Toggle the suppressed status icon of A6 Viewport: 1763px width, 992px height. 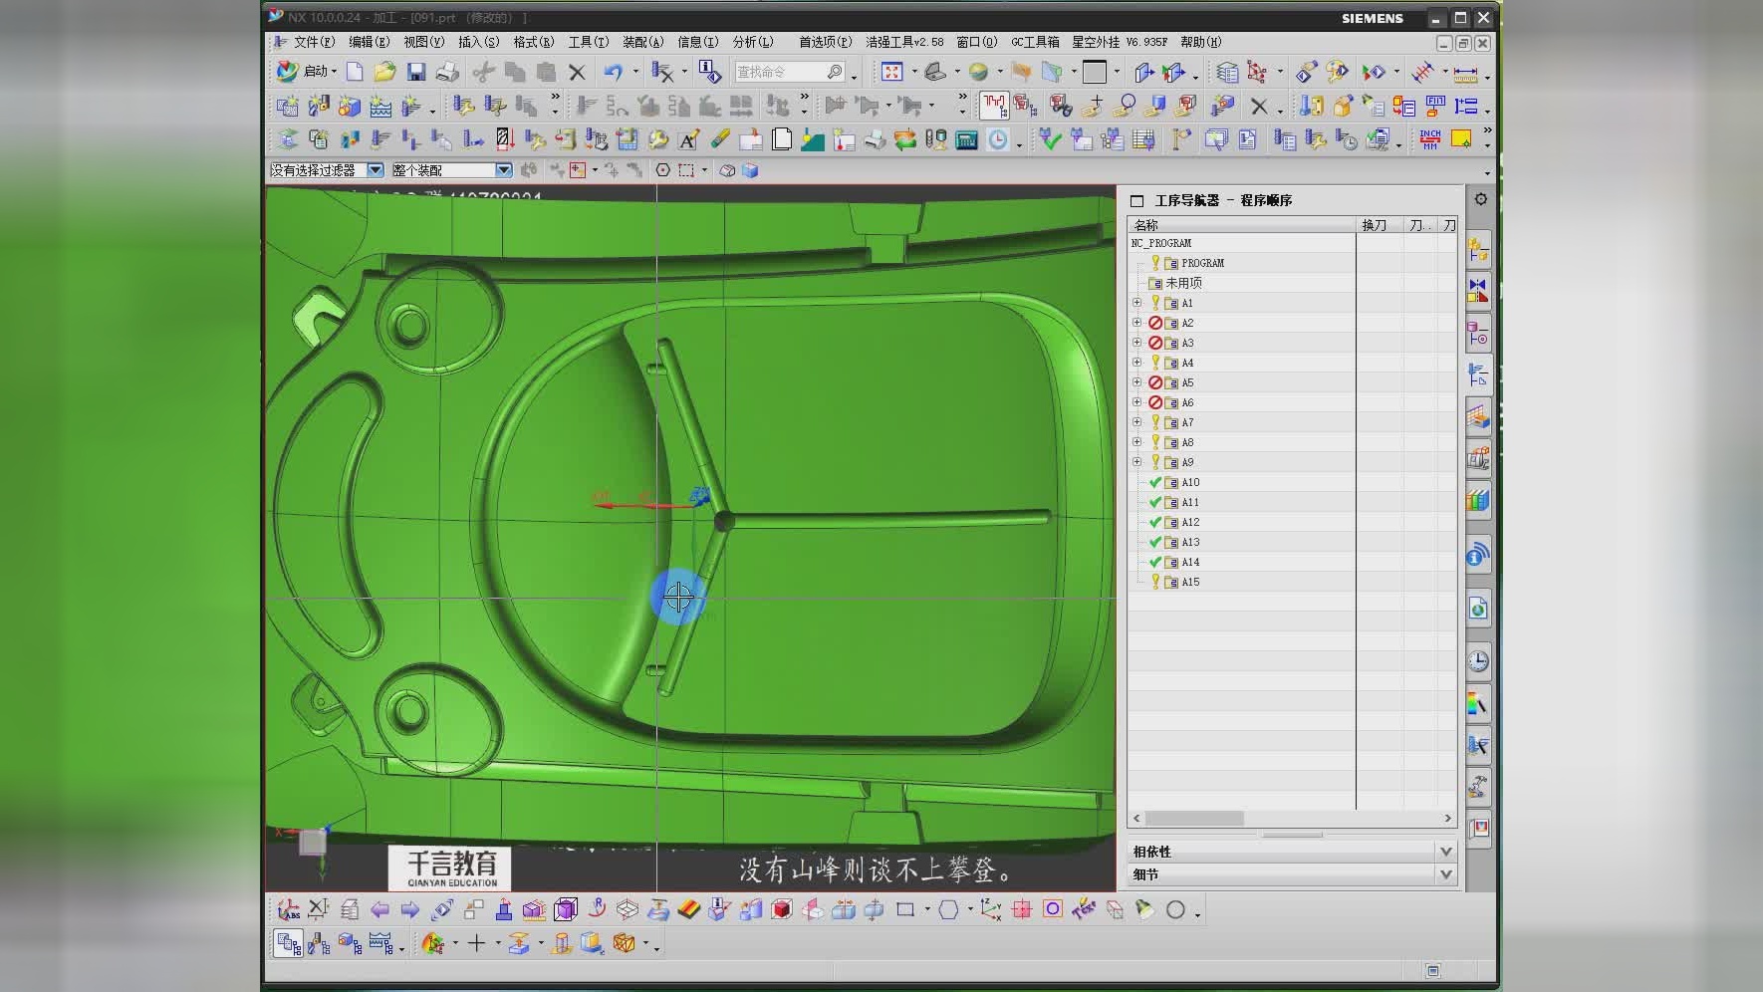tap(1155, 402)
